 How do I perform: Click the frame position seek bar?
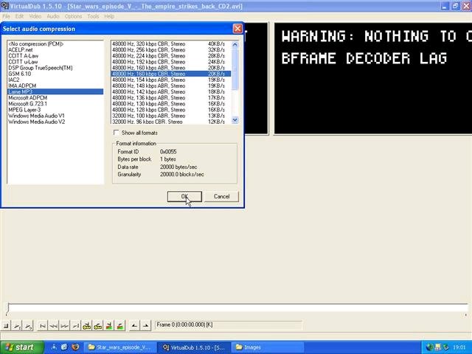[237, 308]
